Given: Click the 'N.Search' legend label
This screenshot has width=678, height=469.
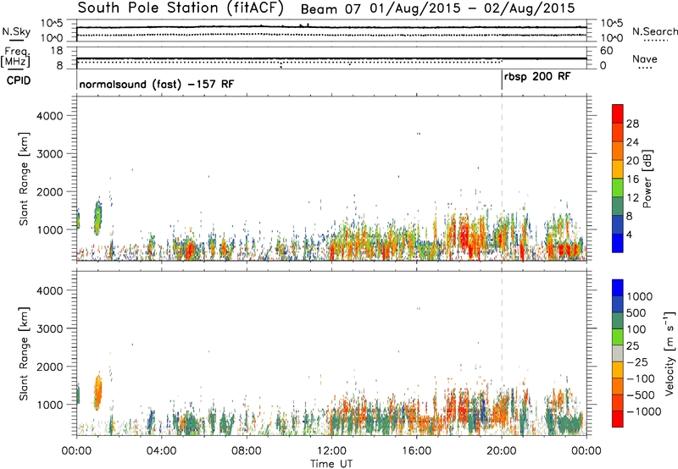Looking at the screenshot, I should pyautogui.click(x=654, y=31).
